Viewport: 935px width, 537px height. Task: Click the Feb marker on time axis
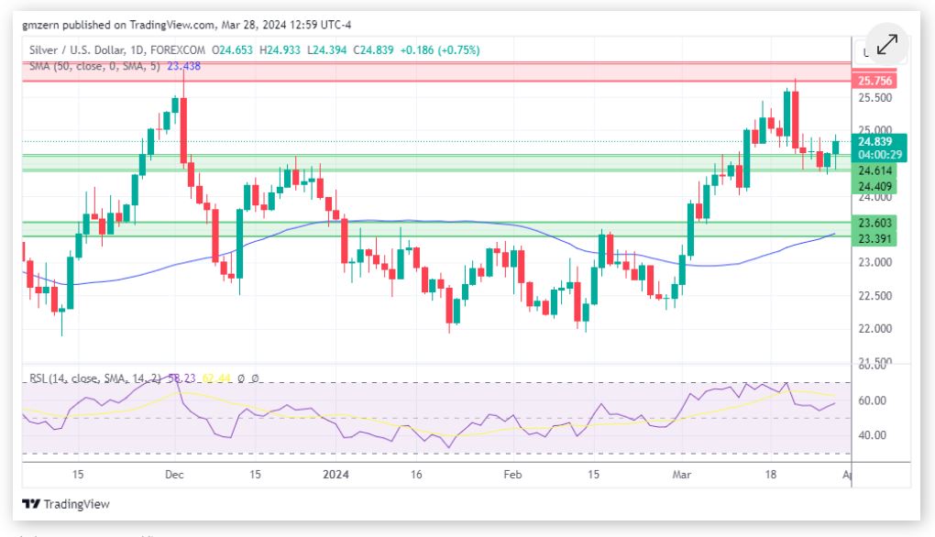tap(511, 475)
